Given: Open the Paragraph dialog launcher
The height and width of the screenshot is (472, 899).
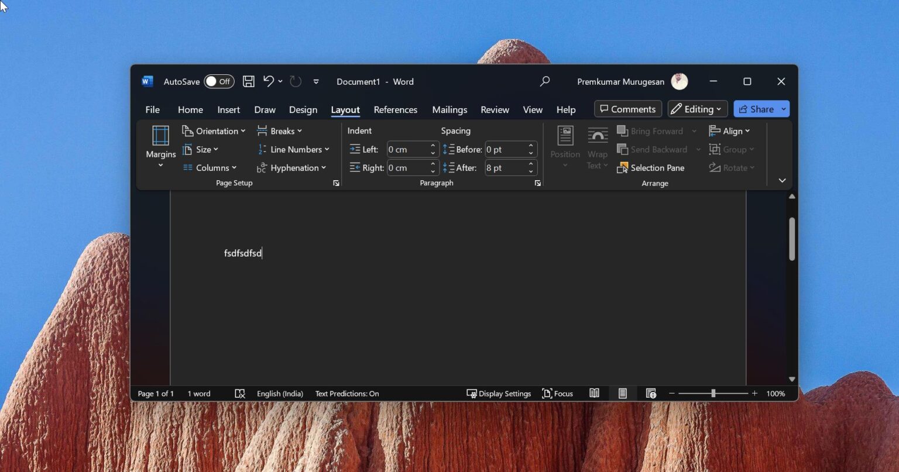Looking at the screenshot, I should point(537,183).
